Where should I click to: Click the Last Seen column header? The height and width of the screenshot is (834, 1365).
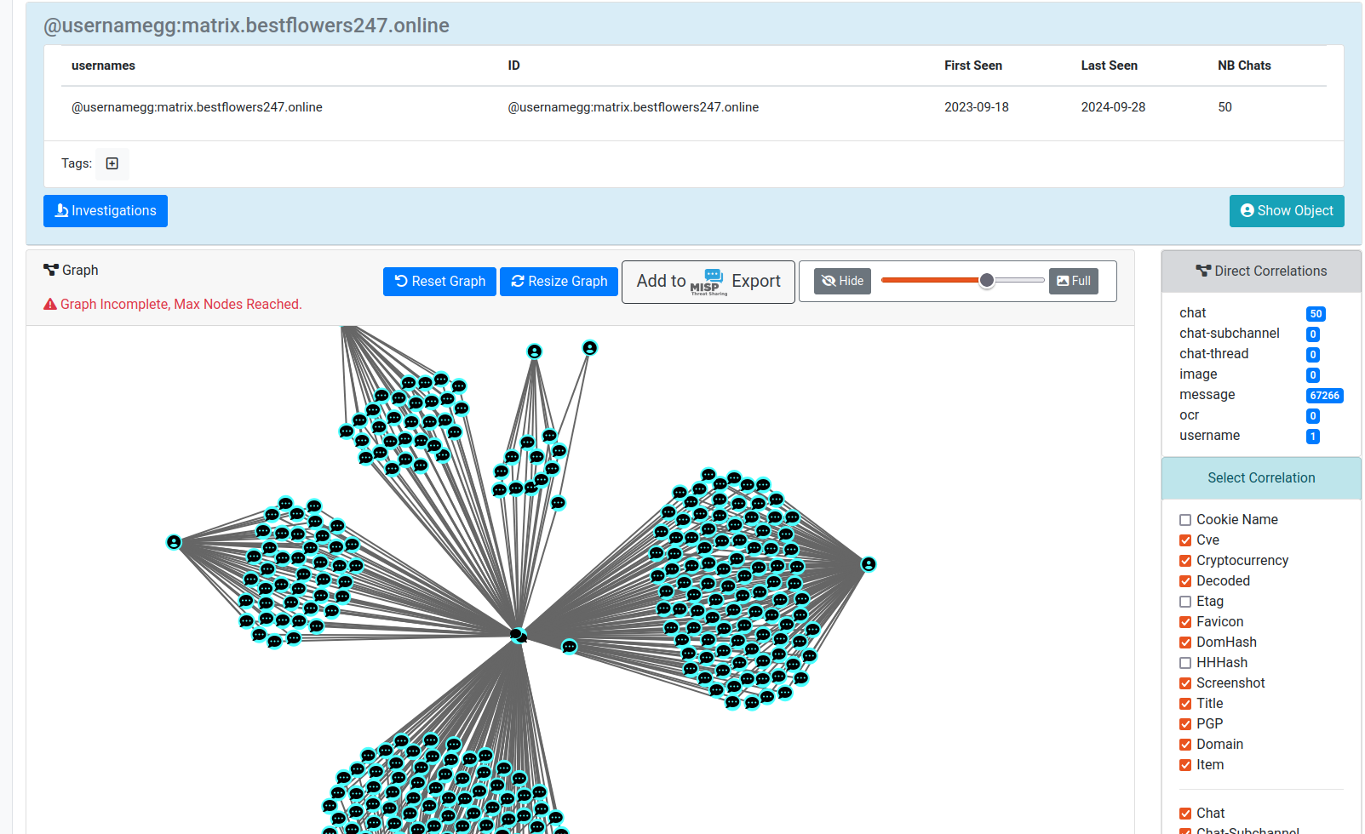[1110, 66]
